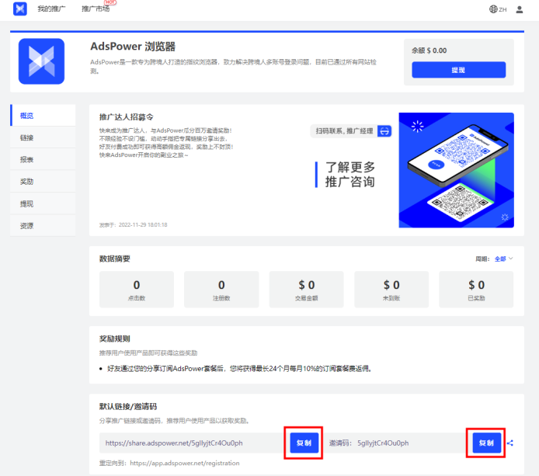Click the 交易金额 statistics card

click(306, 290)
